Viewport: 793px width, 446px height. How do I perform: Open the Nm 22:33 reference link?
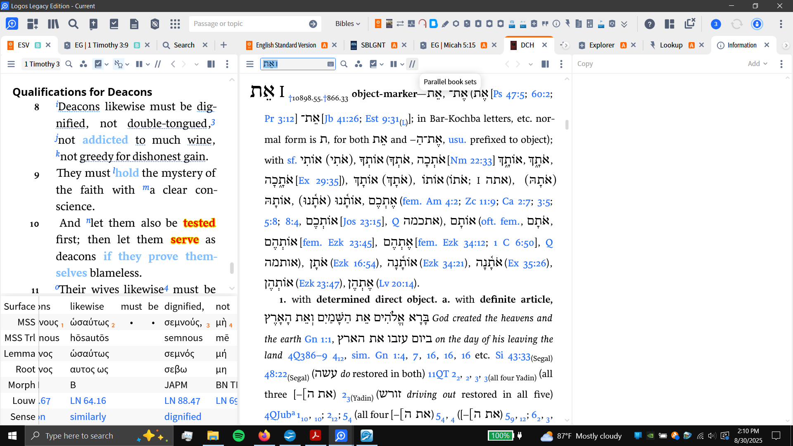471,160
